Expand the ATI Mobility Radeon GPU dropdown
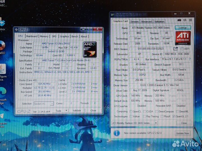 click(156, 123)
